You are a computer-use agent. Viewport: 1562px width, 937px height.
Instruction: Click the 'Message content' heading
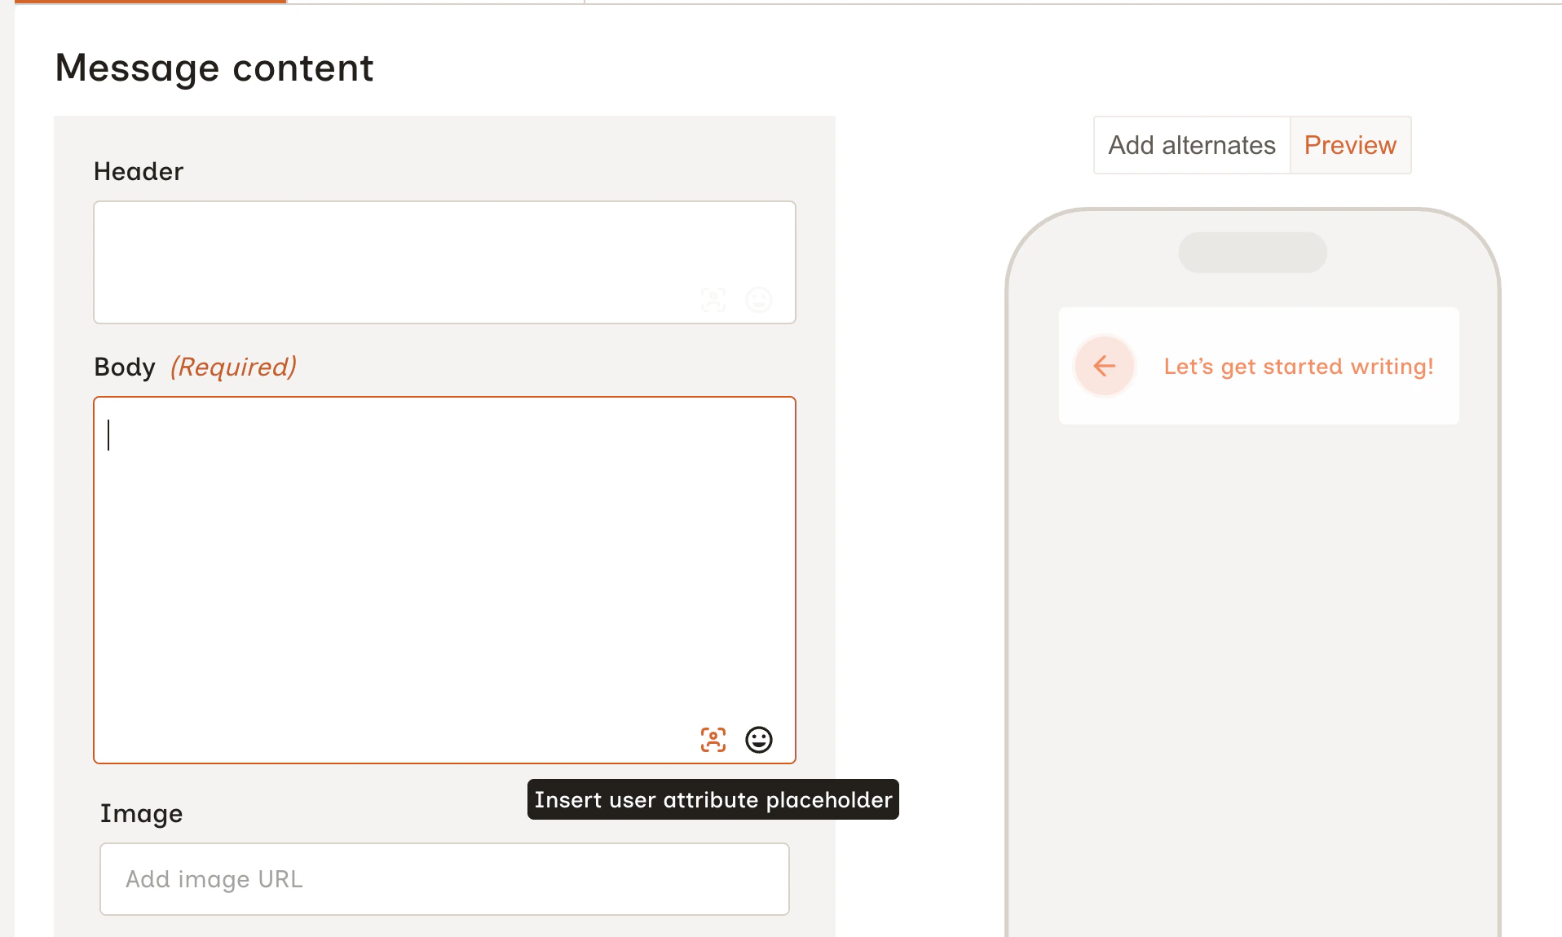214,68
